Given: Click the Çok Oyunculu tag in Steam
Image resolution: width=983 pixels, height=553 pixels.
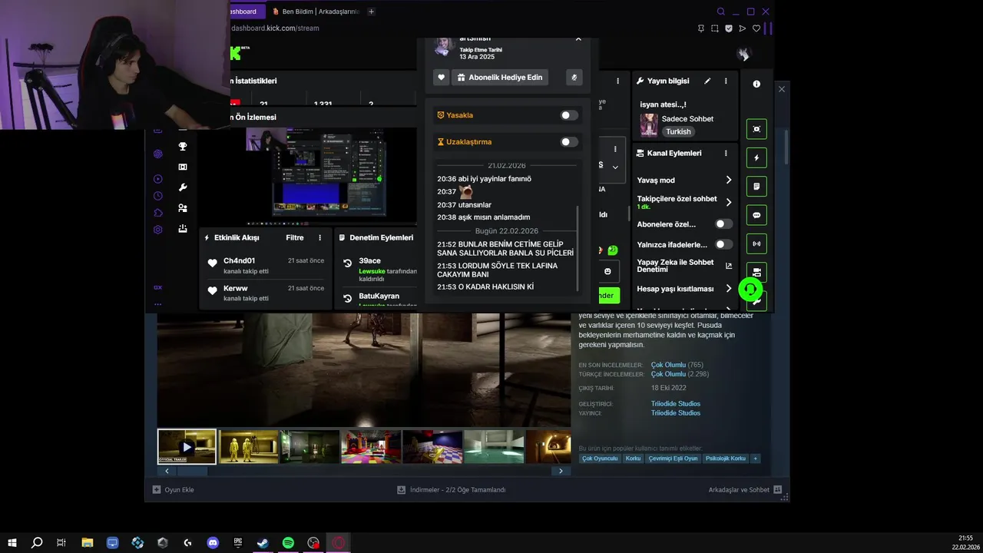Looking at the screenshot, I should [600, 459].
